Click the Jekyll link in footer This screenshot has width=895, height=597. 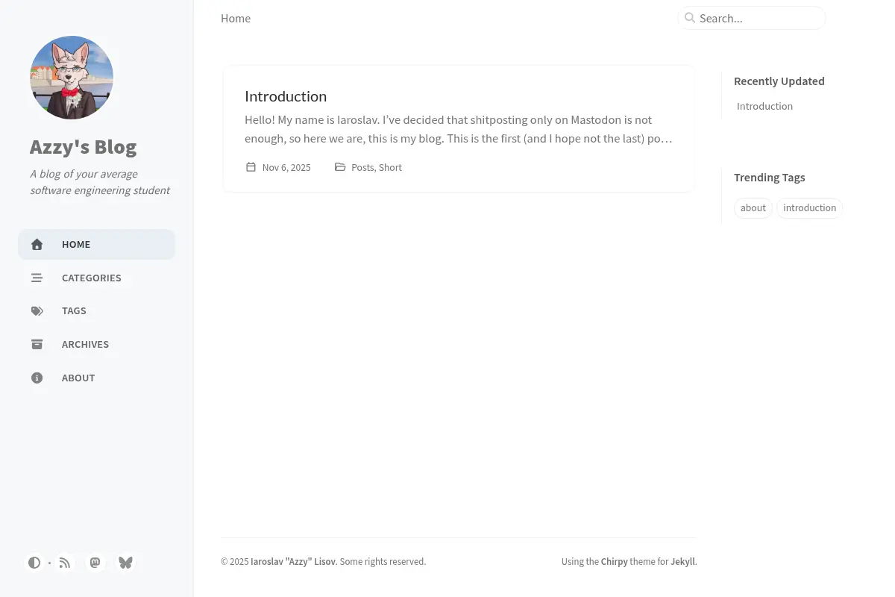(x=682, y=562)
